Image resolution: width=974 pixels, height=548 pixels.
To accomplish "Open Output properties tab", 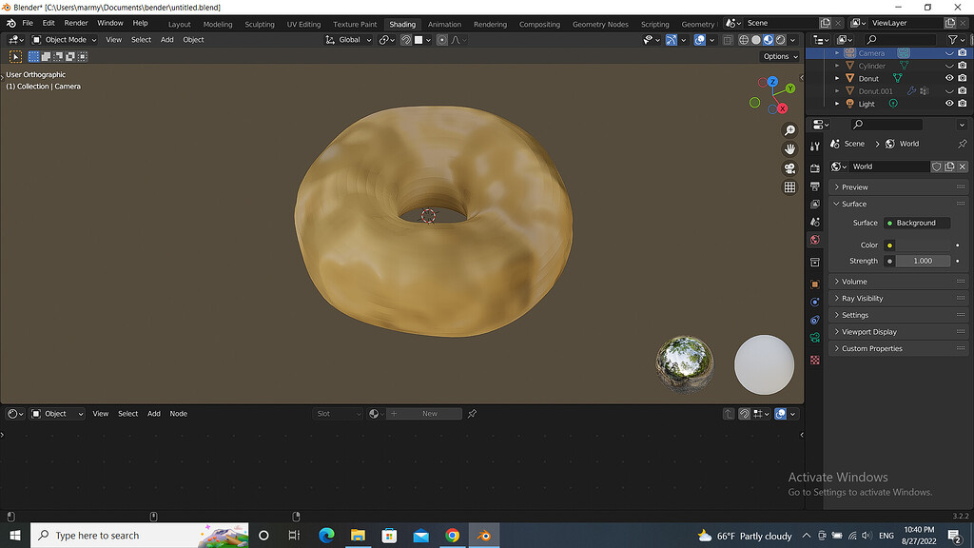I will tap(815, 186).
